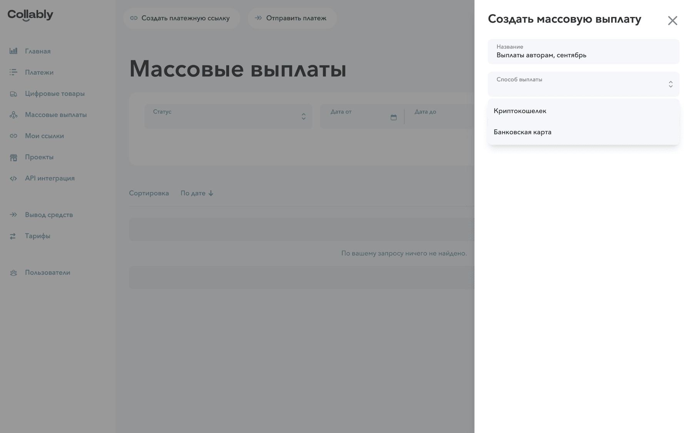This screenshot has width=693, height=433.
Task: Click the Пользователи people icon
Action: 13,273
